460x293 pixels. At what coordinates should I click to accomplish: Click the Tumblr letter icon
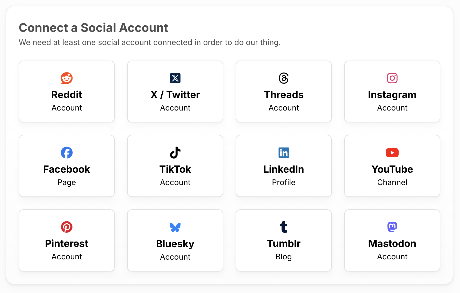click(x=284, y=227)
